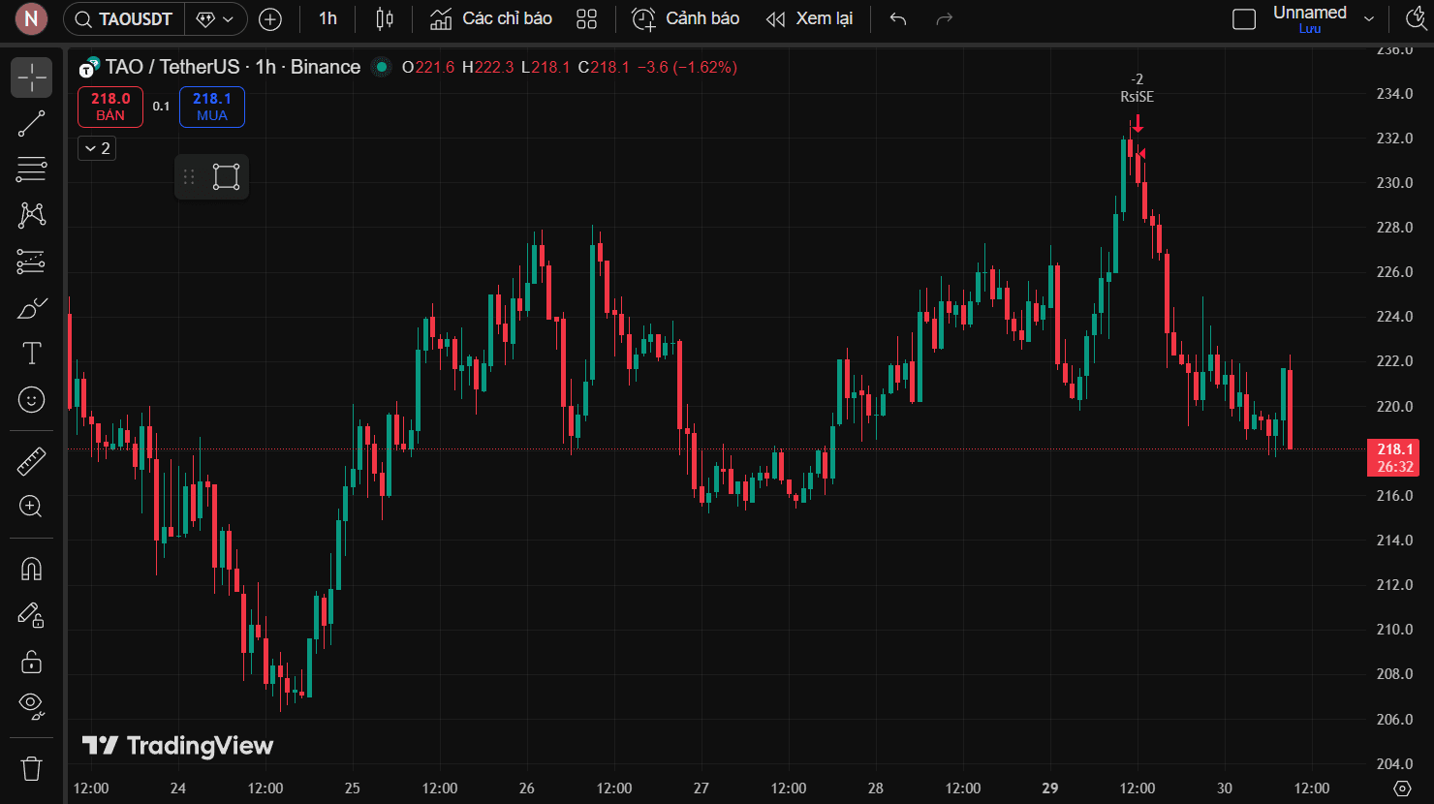The width and height of the screenshot is (1434, 804).
Task: Open the forecasting and measurement projection tools
Action: [31, 262]
